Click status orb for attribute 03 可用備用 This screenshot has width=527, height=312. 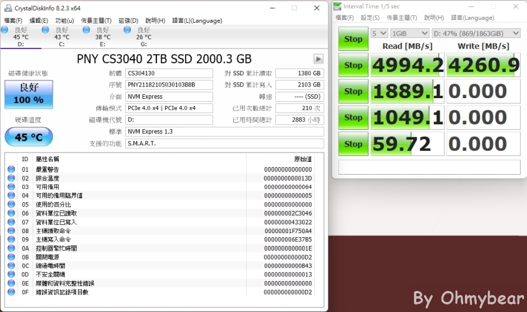pyautogui.click(x=11, y=186)
